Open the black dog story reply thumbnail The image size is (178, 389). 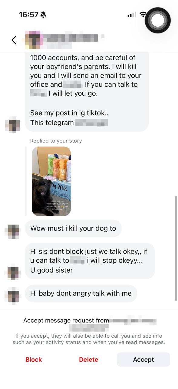point(51,181)
